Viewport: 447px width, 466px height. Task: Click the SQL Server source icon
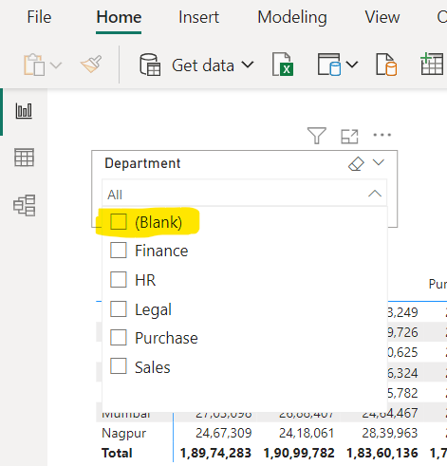pos(386,65)
